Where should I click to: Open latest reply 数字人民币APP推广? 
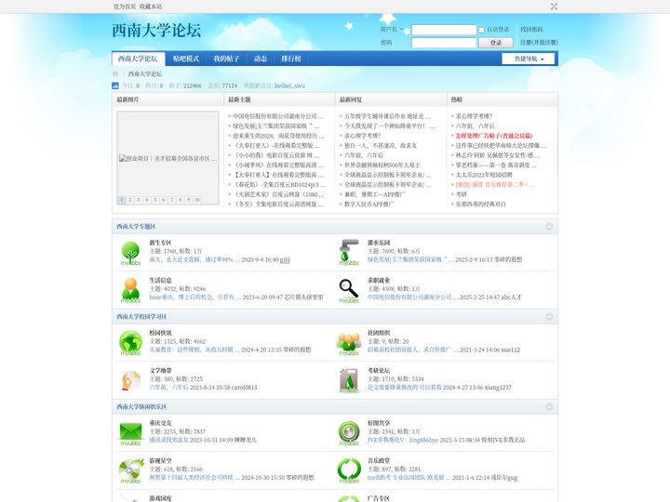pos(369,205)
